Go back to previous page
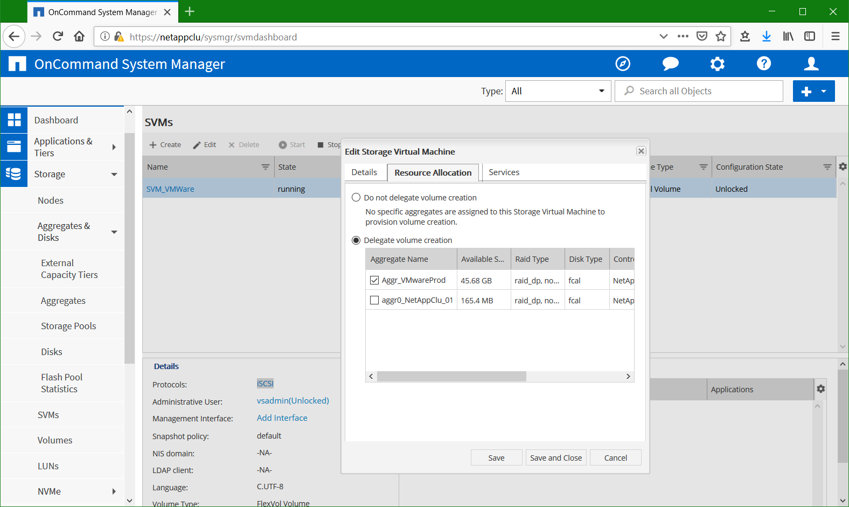The width and height of the screenshot is (849, 507). coord(14,36)
